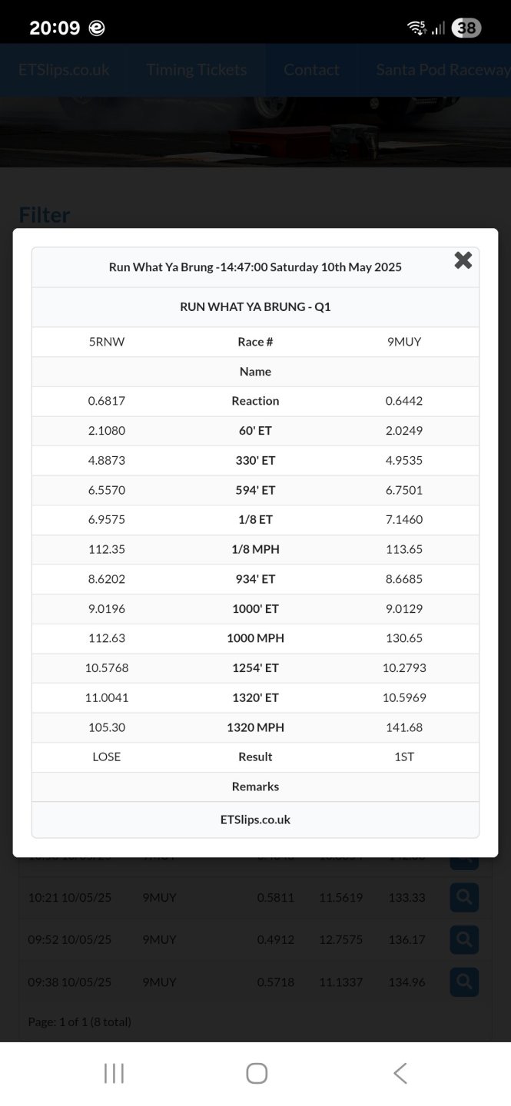Tap race number 9MUY in the slip
The height and width of the screenshot is (1106, 511).
point(404,342)
